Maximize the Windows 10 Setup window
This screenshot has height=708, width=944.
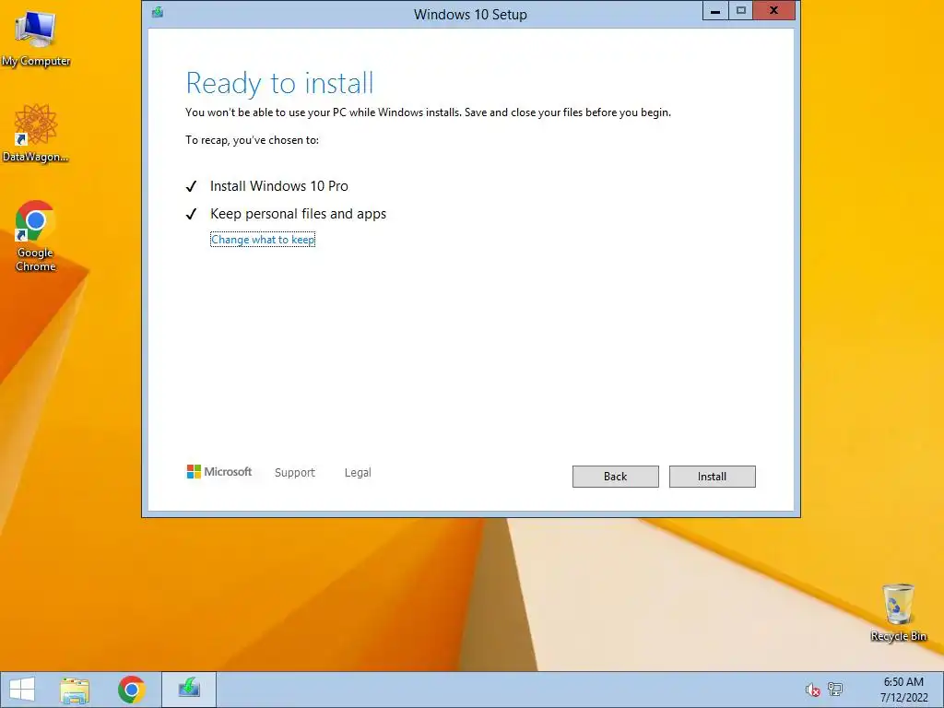tap(741, 11)
